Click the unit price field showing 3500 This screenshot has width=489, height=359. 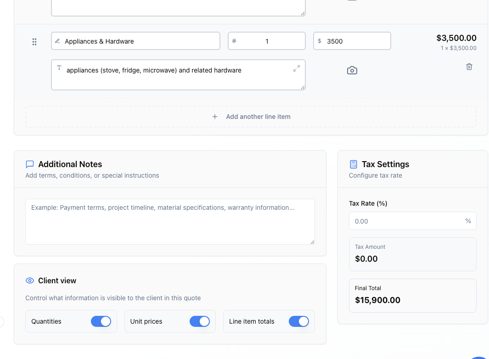[352, 41]
